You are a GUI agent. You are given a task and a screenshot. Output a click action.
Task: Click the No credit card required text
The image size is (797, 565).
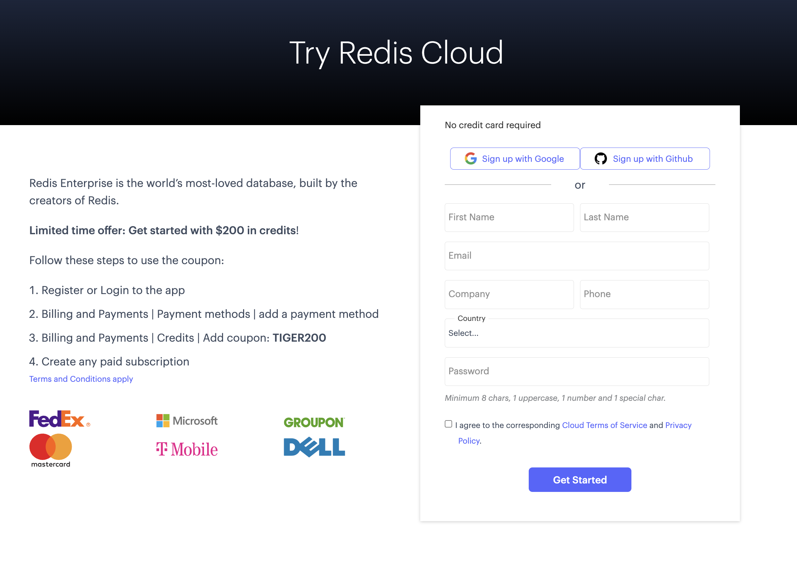click(493, 125)
